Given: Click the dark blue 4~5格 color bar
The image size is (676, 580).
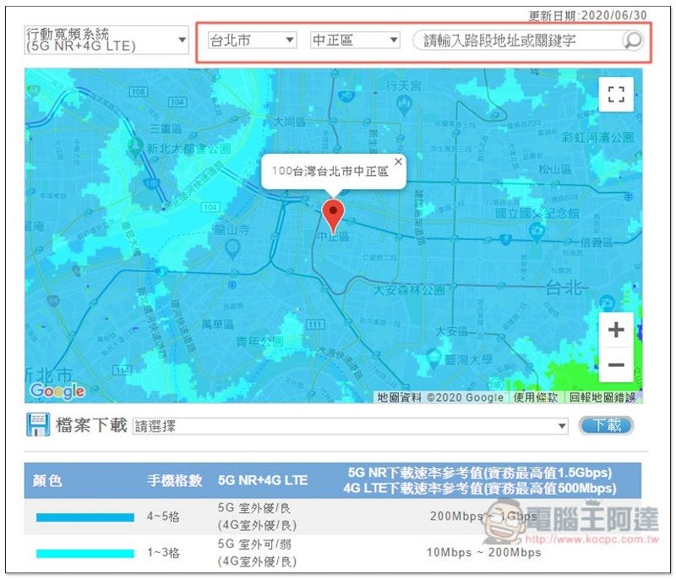Looking at the screenshot, I should pyautogui.click(x=84, y=517).
